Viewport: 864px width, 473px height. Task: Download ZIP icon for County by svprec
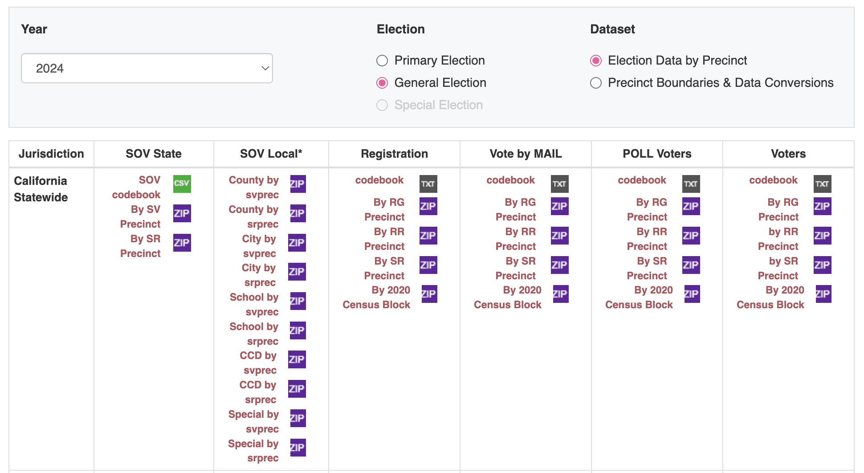click(298, 183)
